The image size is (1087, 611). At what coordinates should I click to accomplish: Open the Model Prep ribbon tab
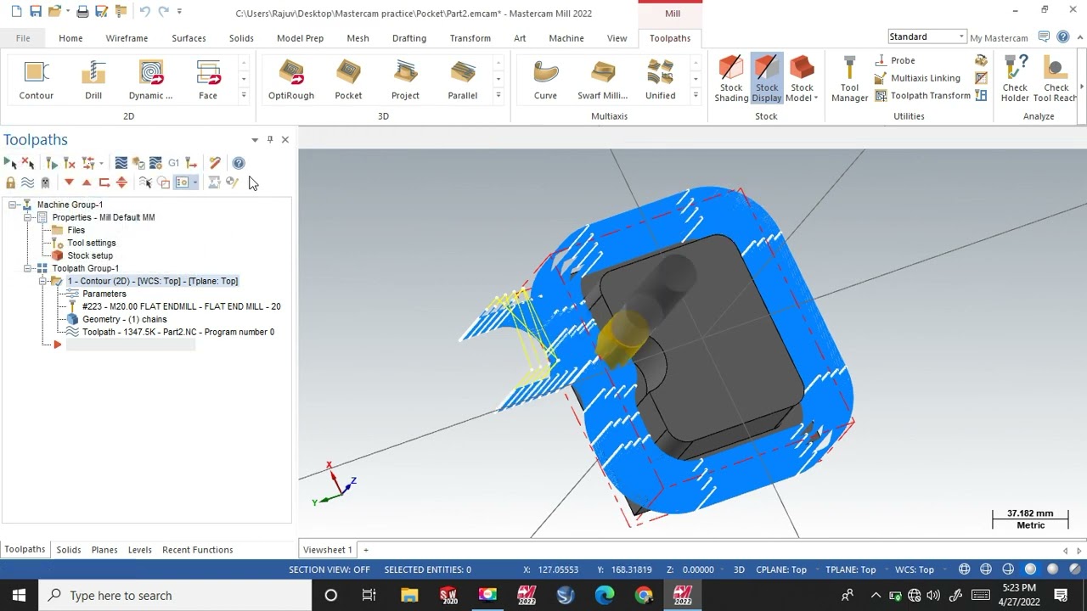pos(300,38)
